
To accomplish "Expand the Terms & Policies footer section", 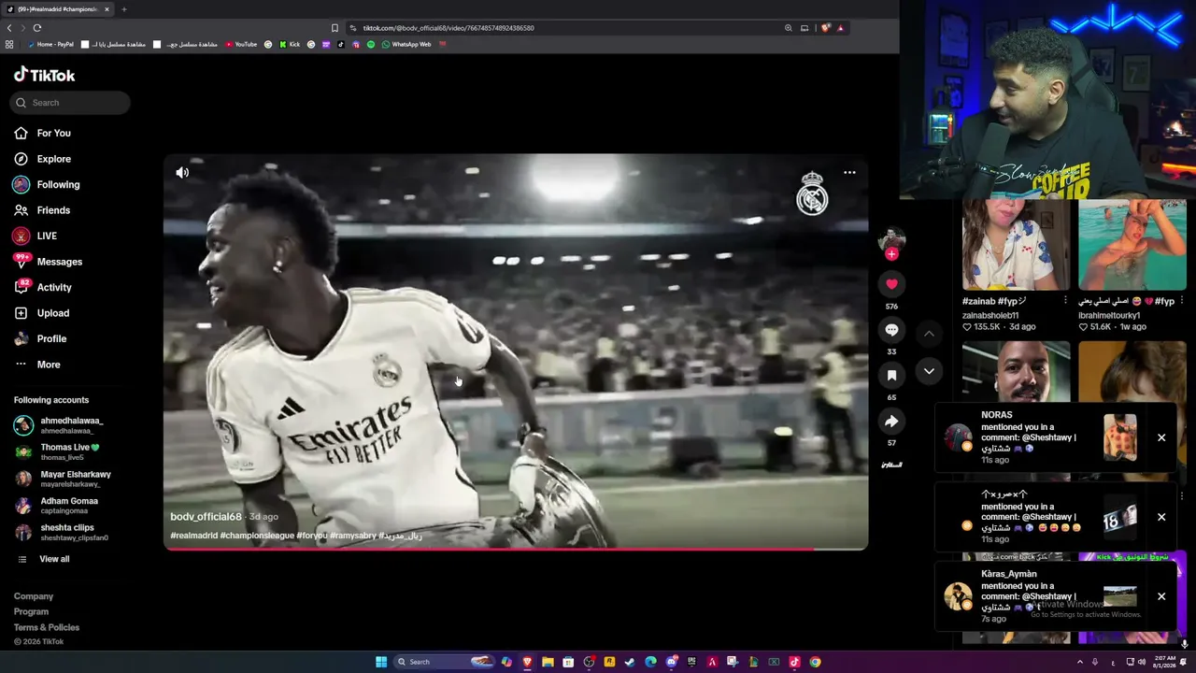I will click(x=47, y=628).
